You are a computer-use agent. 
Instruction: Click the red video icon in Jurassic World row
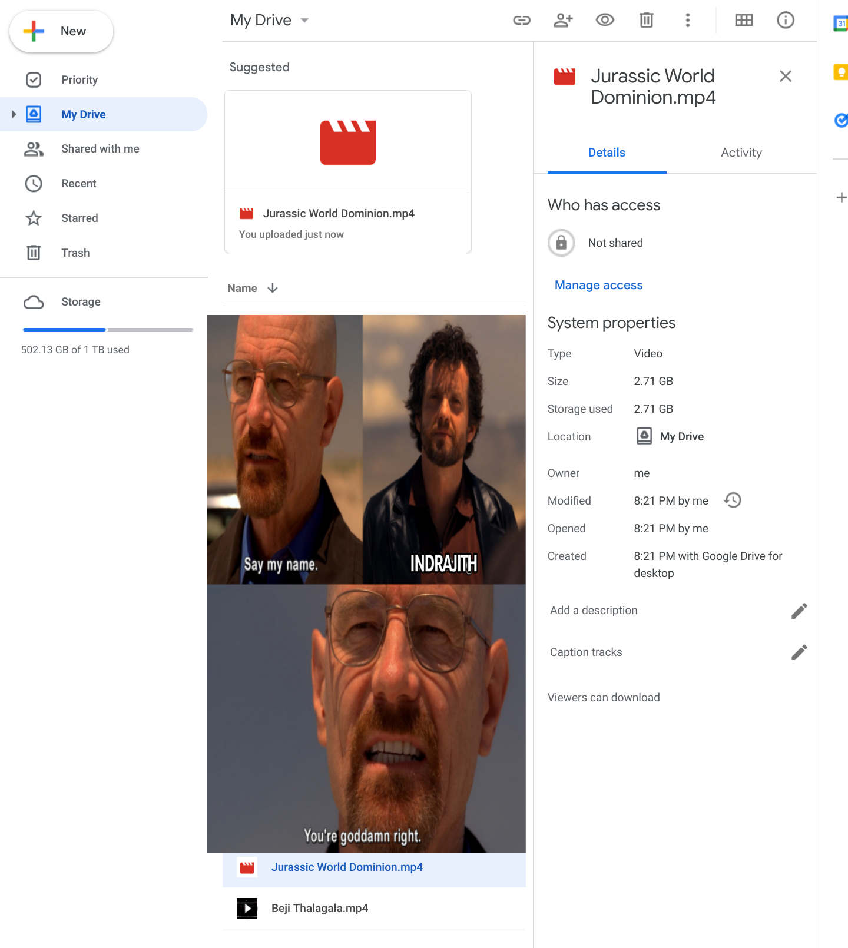pyautogui.click(x=247, y=867)
